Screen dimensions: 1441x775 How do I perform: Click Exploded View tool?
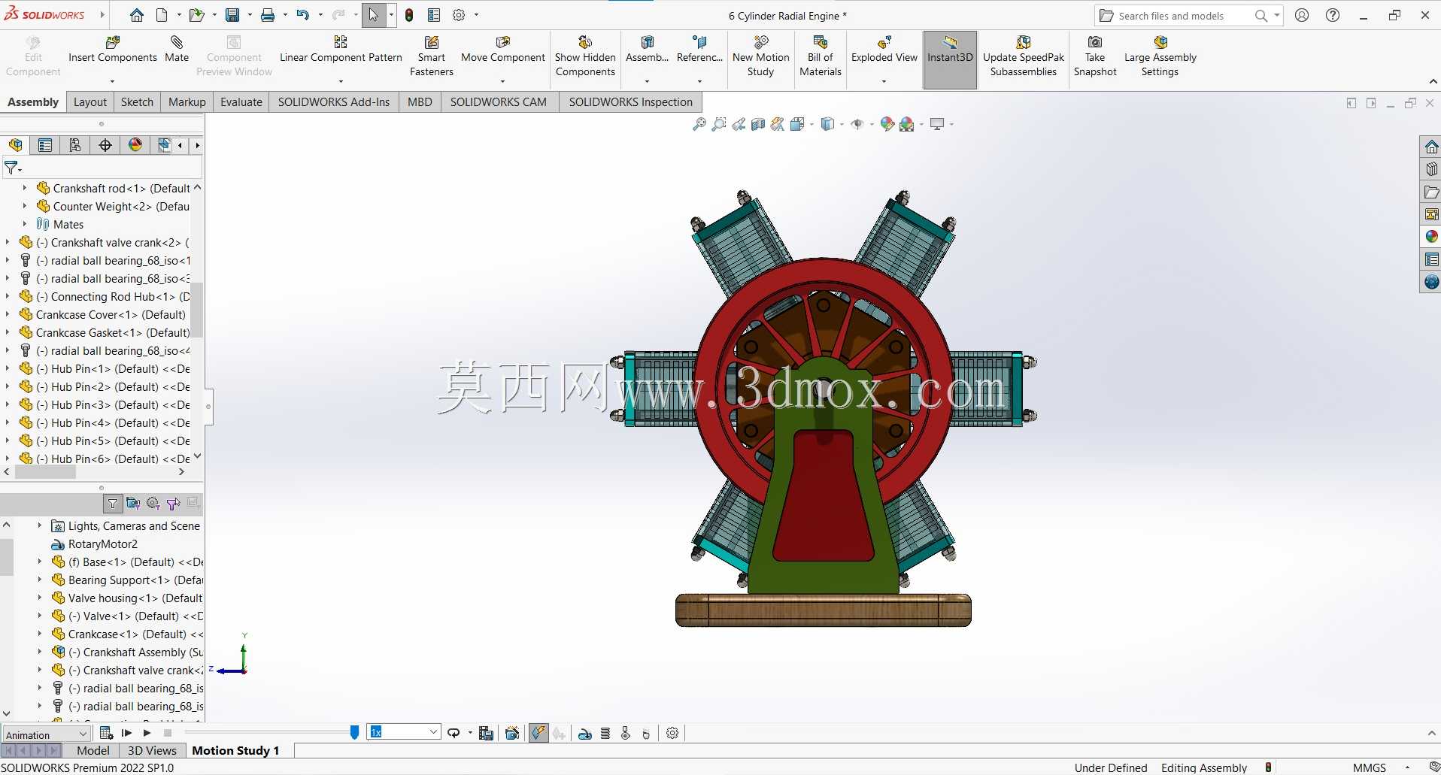[884, 50]
